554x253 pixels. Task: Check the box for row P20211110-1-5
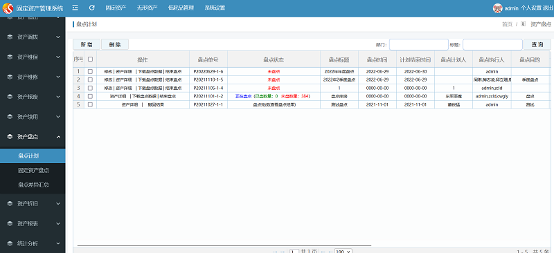pyautogui.click(x=90, y=79)
